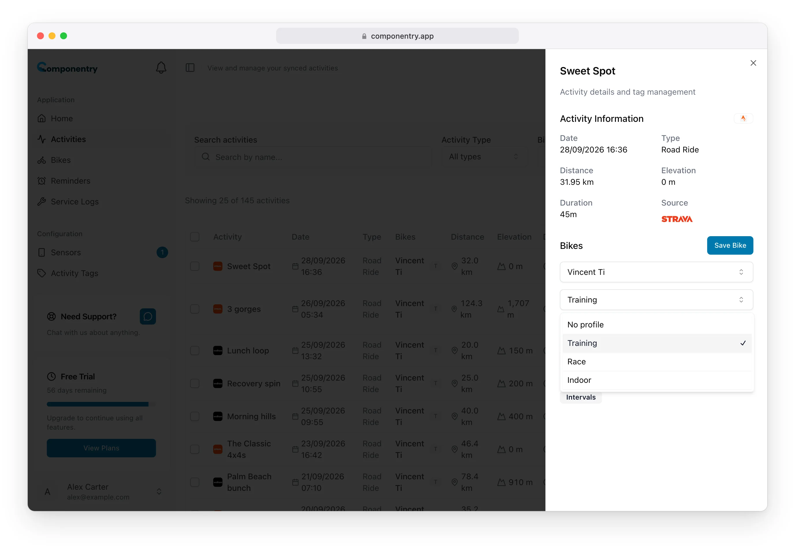795x548 pixels.
Task: Click the Intervals tag chip
Action: pyautogui.click(x=580, y=397)
